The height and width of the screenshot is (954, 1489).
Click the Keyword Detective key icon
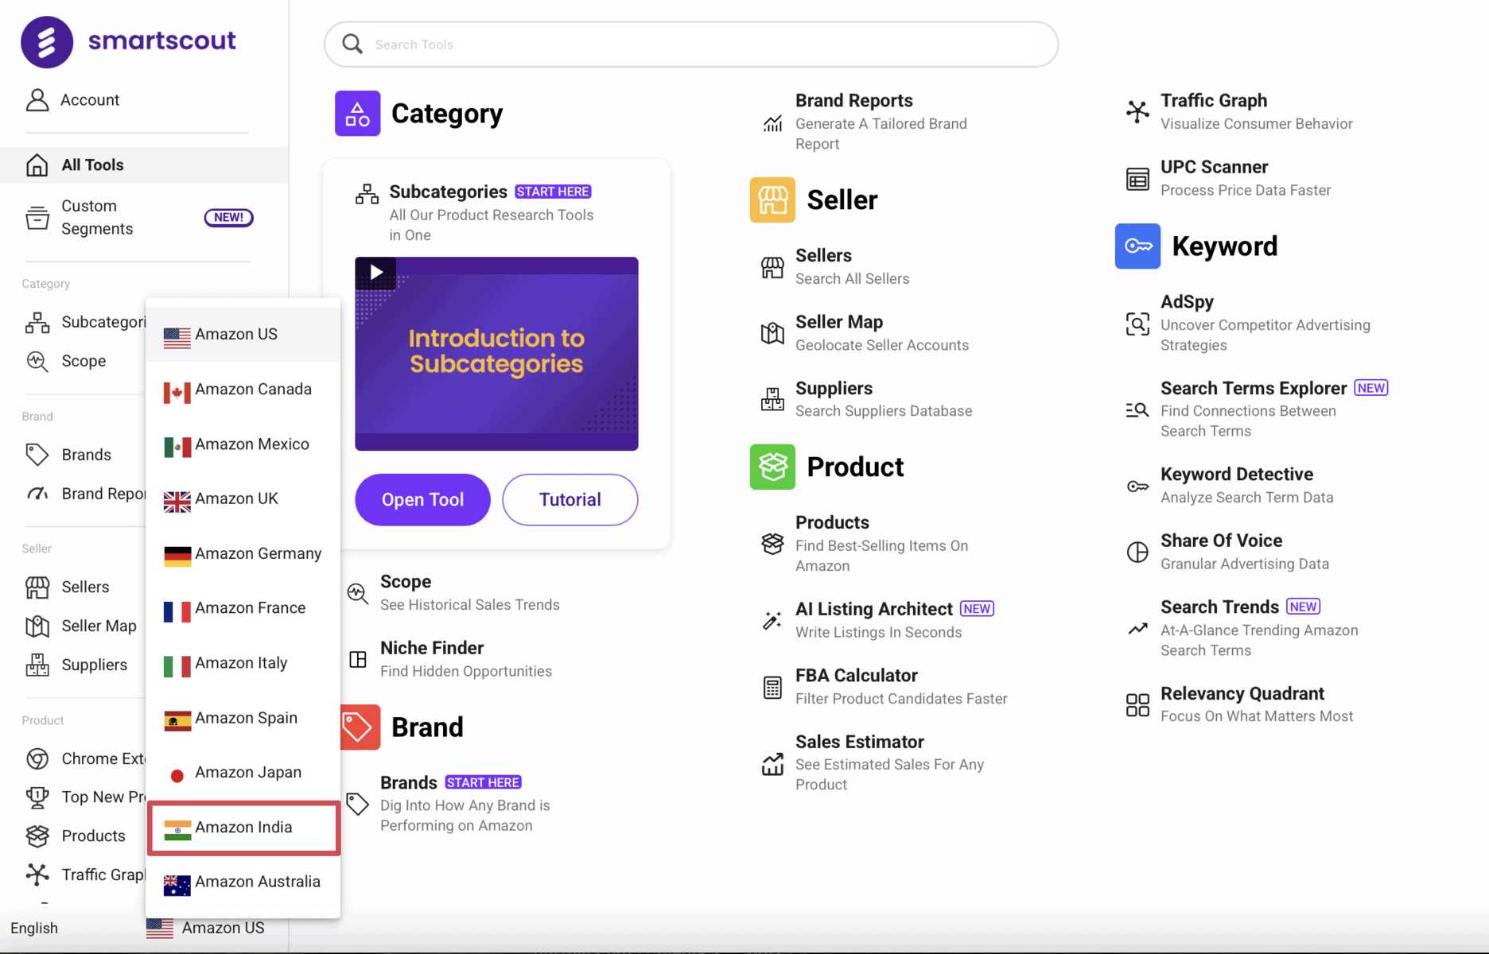pos(1137,486)
